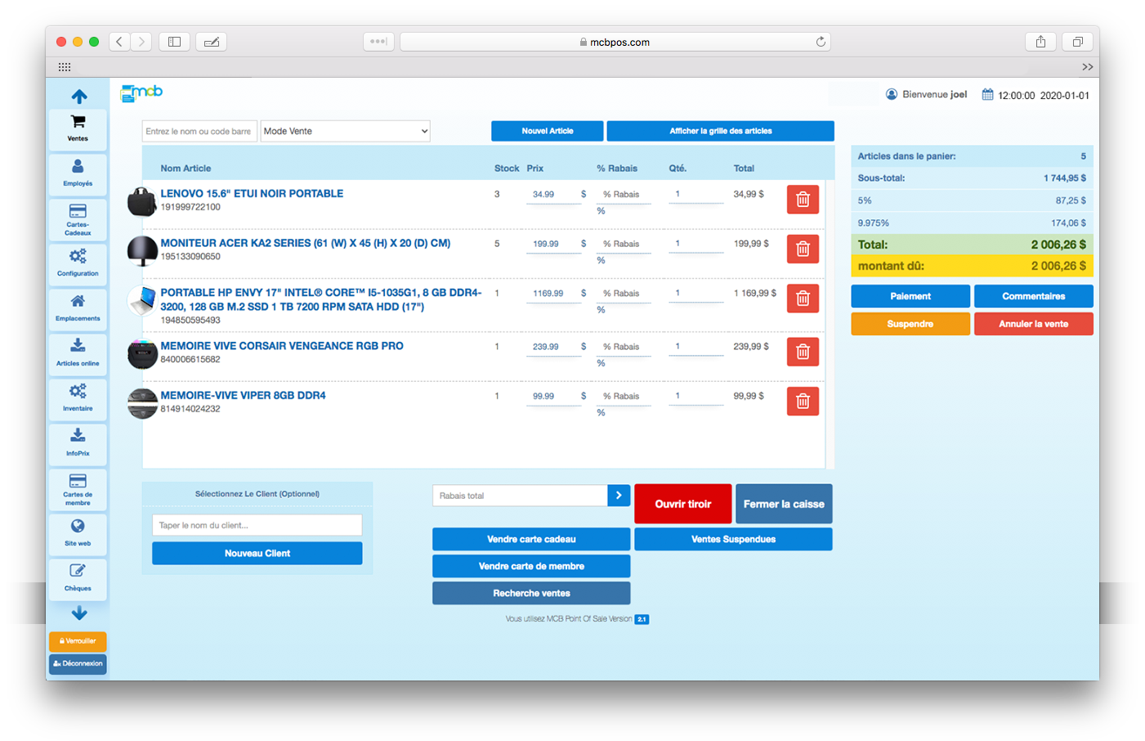1145x741 pixels.
Task: Open Cartes-Cadeaux in the sidebar
Action: (x=78, y=218)
